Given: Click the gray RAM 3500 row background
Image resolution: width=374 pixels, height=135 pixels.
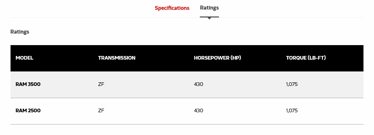Looking at the screenshot, I should [187, 85].
